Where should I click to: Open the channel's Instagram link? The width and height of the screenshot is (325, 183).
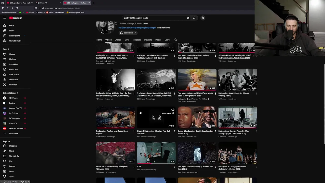pyautogui.click(x=137, y=28)
